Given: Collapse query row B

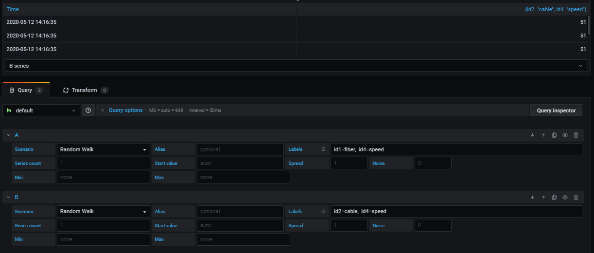Looking at the screenshot, I should coord(8,197).
